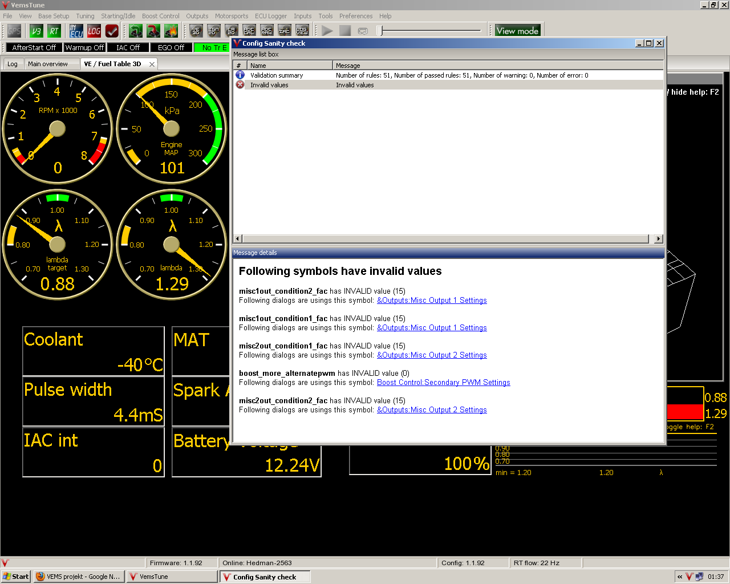Open the Tuning menu
The image size is (730, 584).
coord(85,16)
